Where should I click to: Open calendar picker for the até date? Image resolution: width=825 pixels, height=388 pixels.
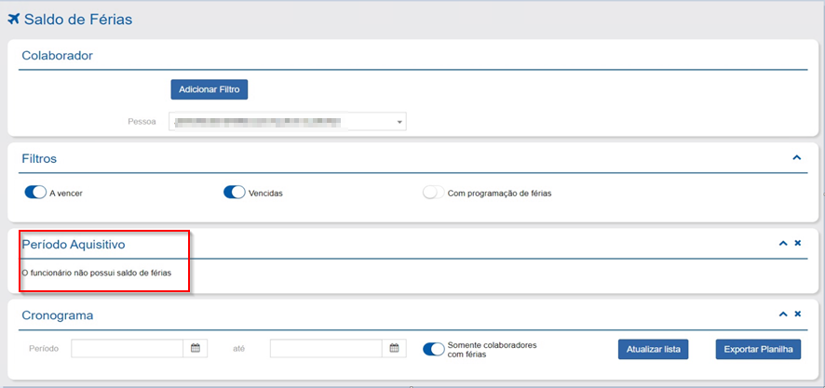point(395,348)
